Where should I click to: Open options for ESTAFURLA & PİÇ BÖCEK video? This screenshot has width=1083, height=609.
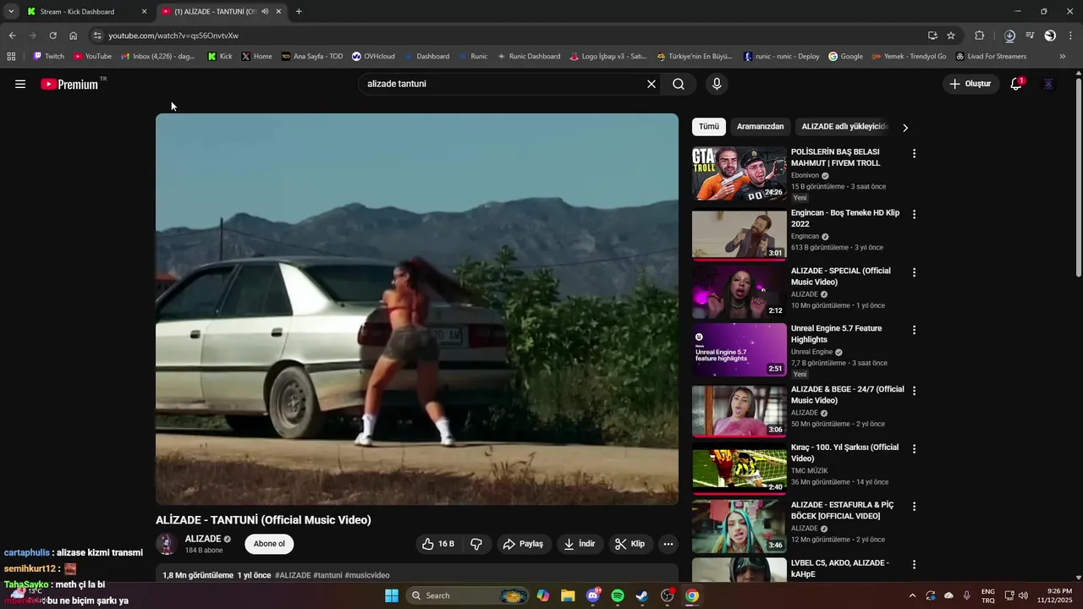(x=914, y=506)
